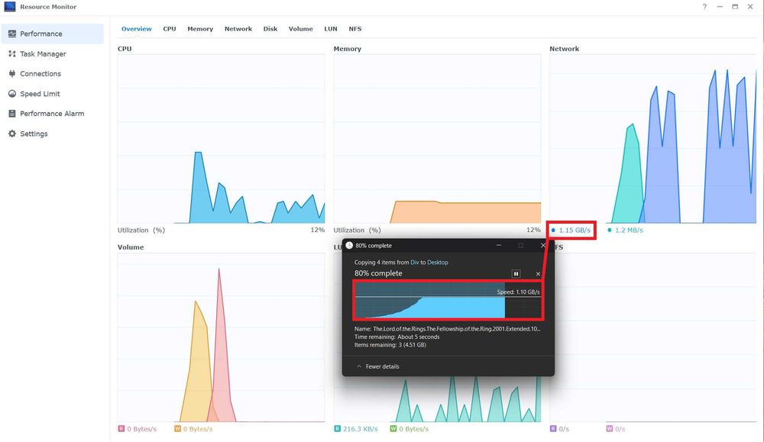
Task: Open the Network tab
Action: point(238,29)
